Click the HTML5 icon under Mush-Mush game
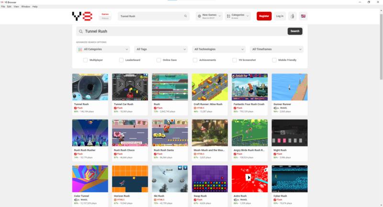This screenshot has width=383, height=207. pyautogui.click(x=195, y=154)
